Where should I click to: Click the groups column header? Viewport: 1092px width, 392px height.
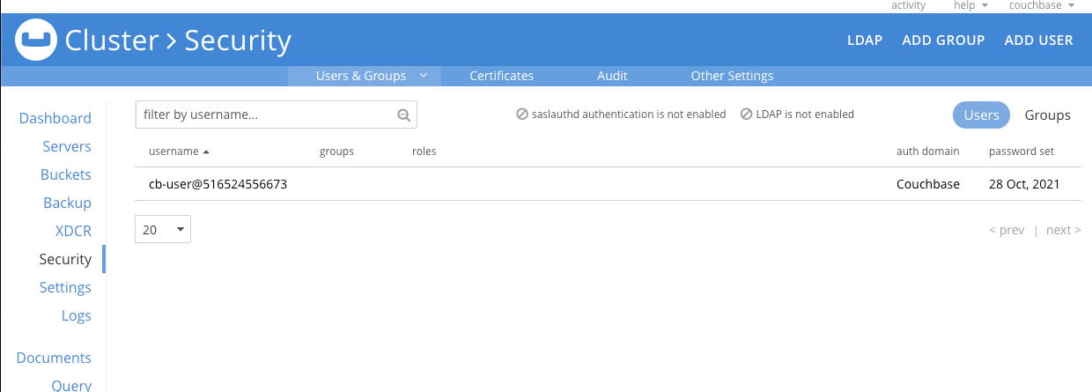(x=336, y=152)
